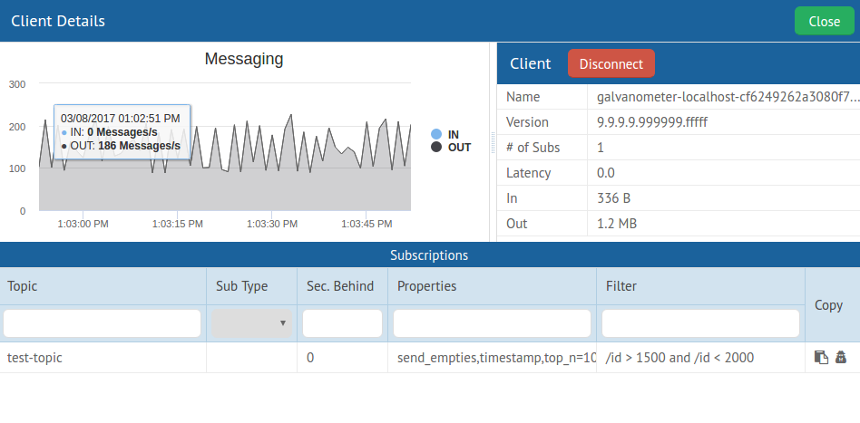Image resolution: width=860 pixels, height=423 pixels.
Task: Sort by Sec. Behind column header
Action: pyautogui.click(x=340, y=286)
